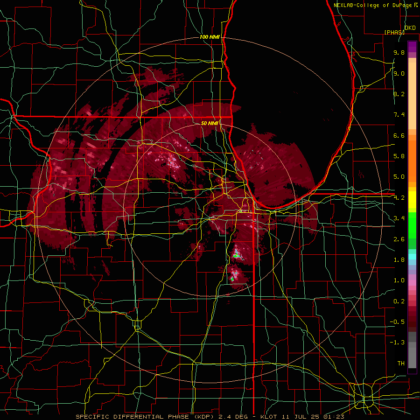Image resolution: width=420 pixels, height=420 pixels.
Task: Click the -0.5 value on the scale
Action: [x=397, y=322]
